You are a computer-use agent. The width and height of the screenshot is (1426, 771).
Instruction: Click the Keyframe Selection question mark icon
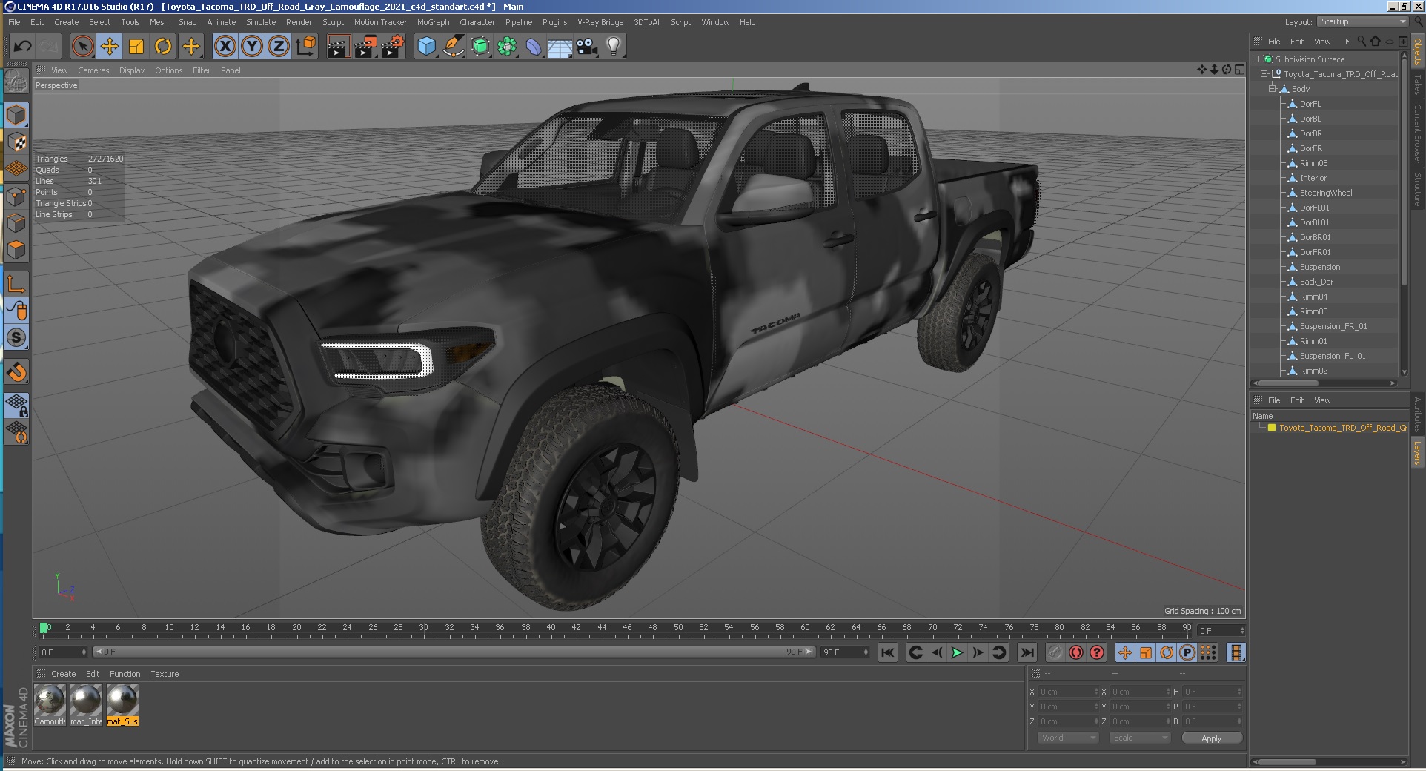coord(1097,652)
